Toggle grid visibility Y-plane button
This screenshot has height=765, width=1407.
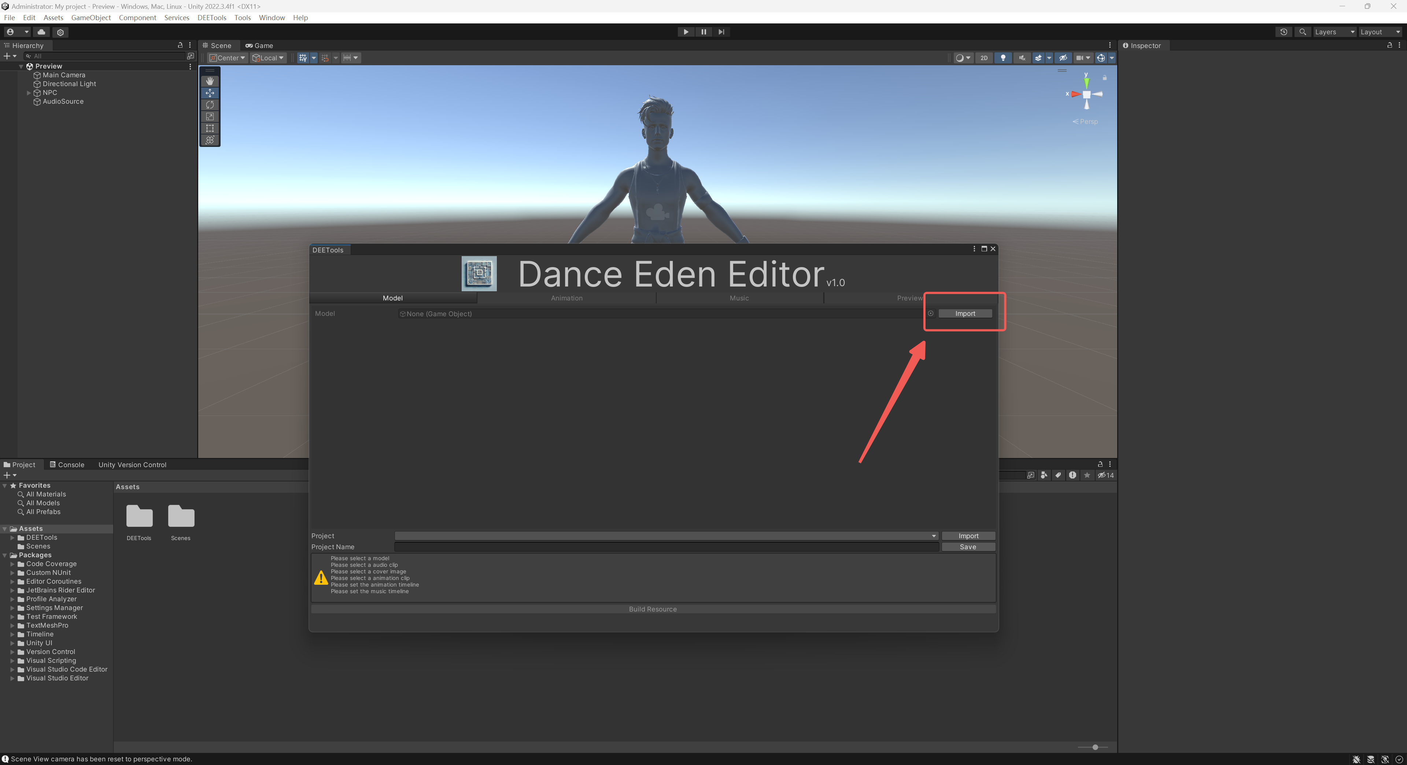[303, 58]
